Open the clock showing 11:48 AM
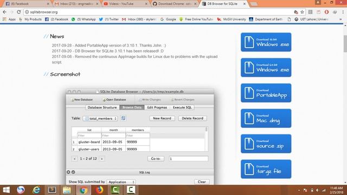The height and width of the screenshot is (195, 347). [336, 190]
